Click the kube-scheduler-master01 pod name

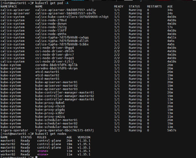(57, 120)
